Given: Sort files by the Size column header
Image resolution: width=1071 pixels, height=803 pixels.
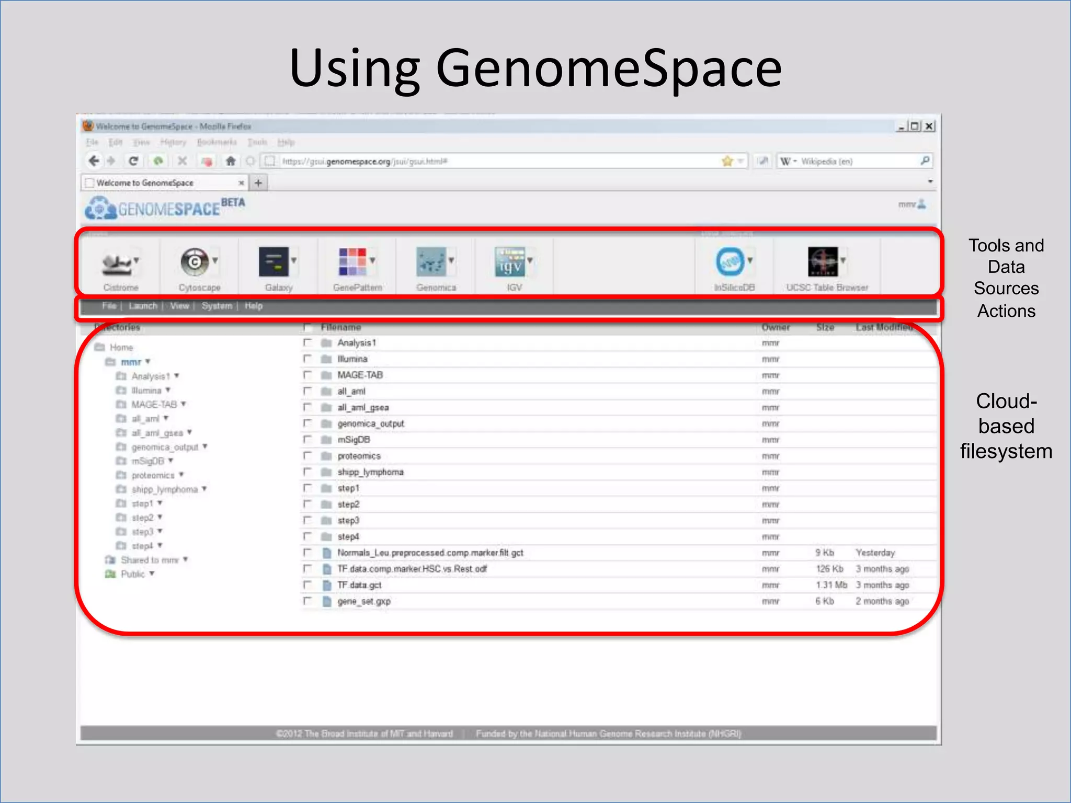Looking at the screenshot, I should coord(825,327).
